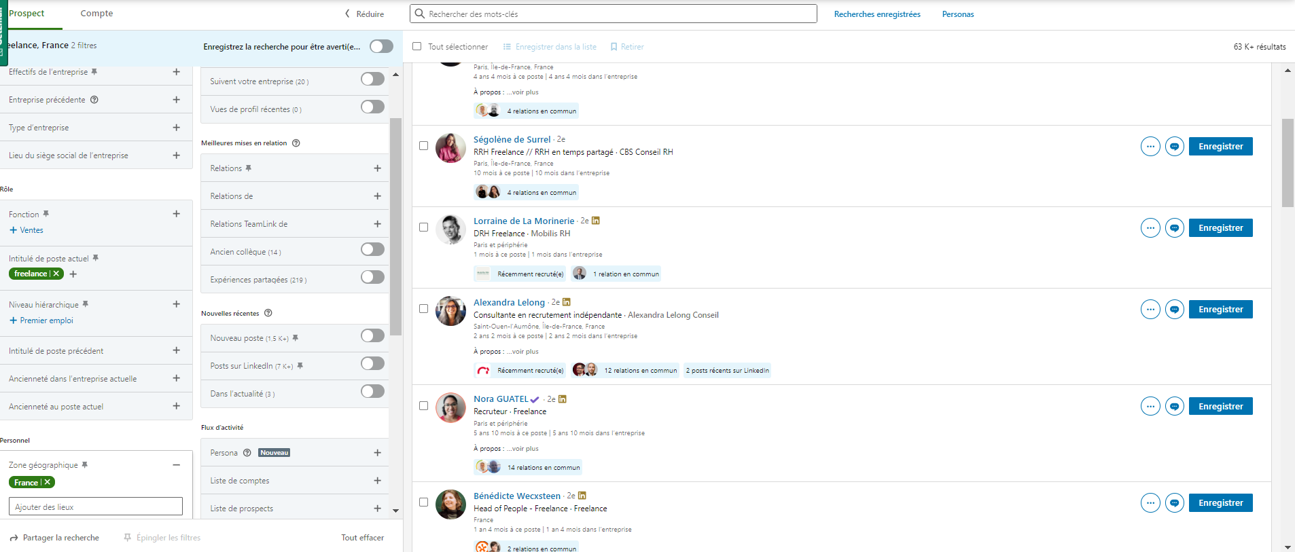This screenshot has height=552, width=1295.
Task: Remove the freelance job title filter
Action: coord(56,274)
